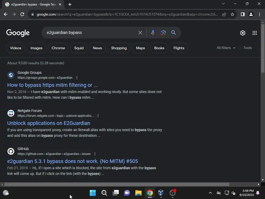Open File Explorer from the taskbar
Image resolution: width=265 pixels, height=199 pixels.
138,193
